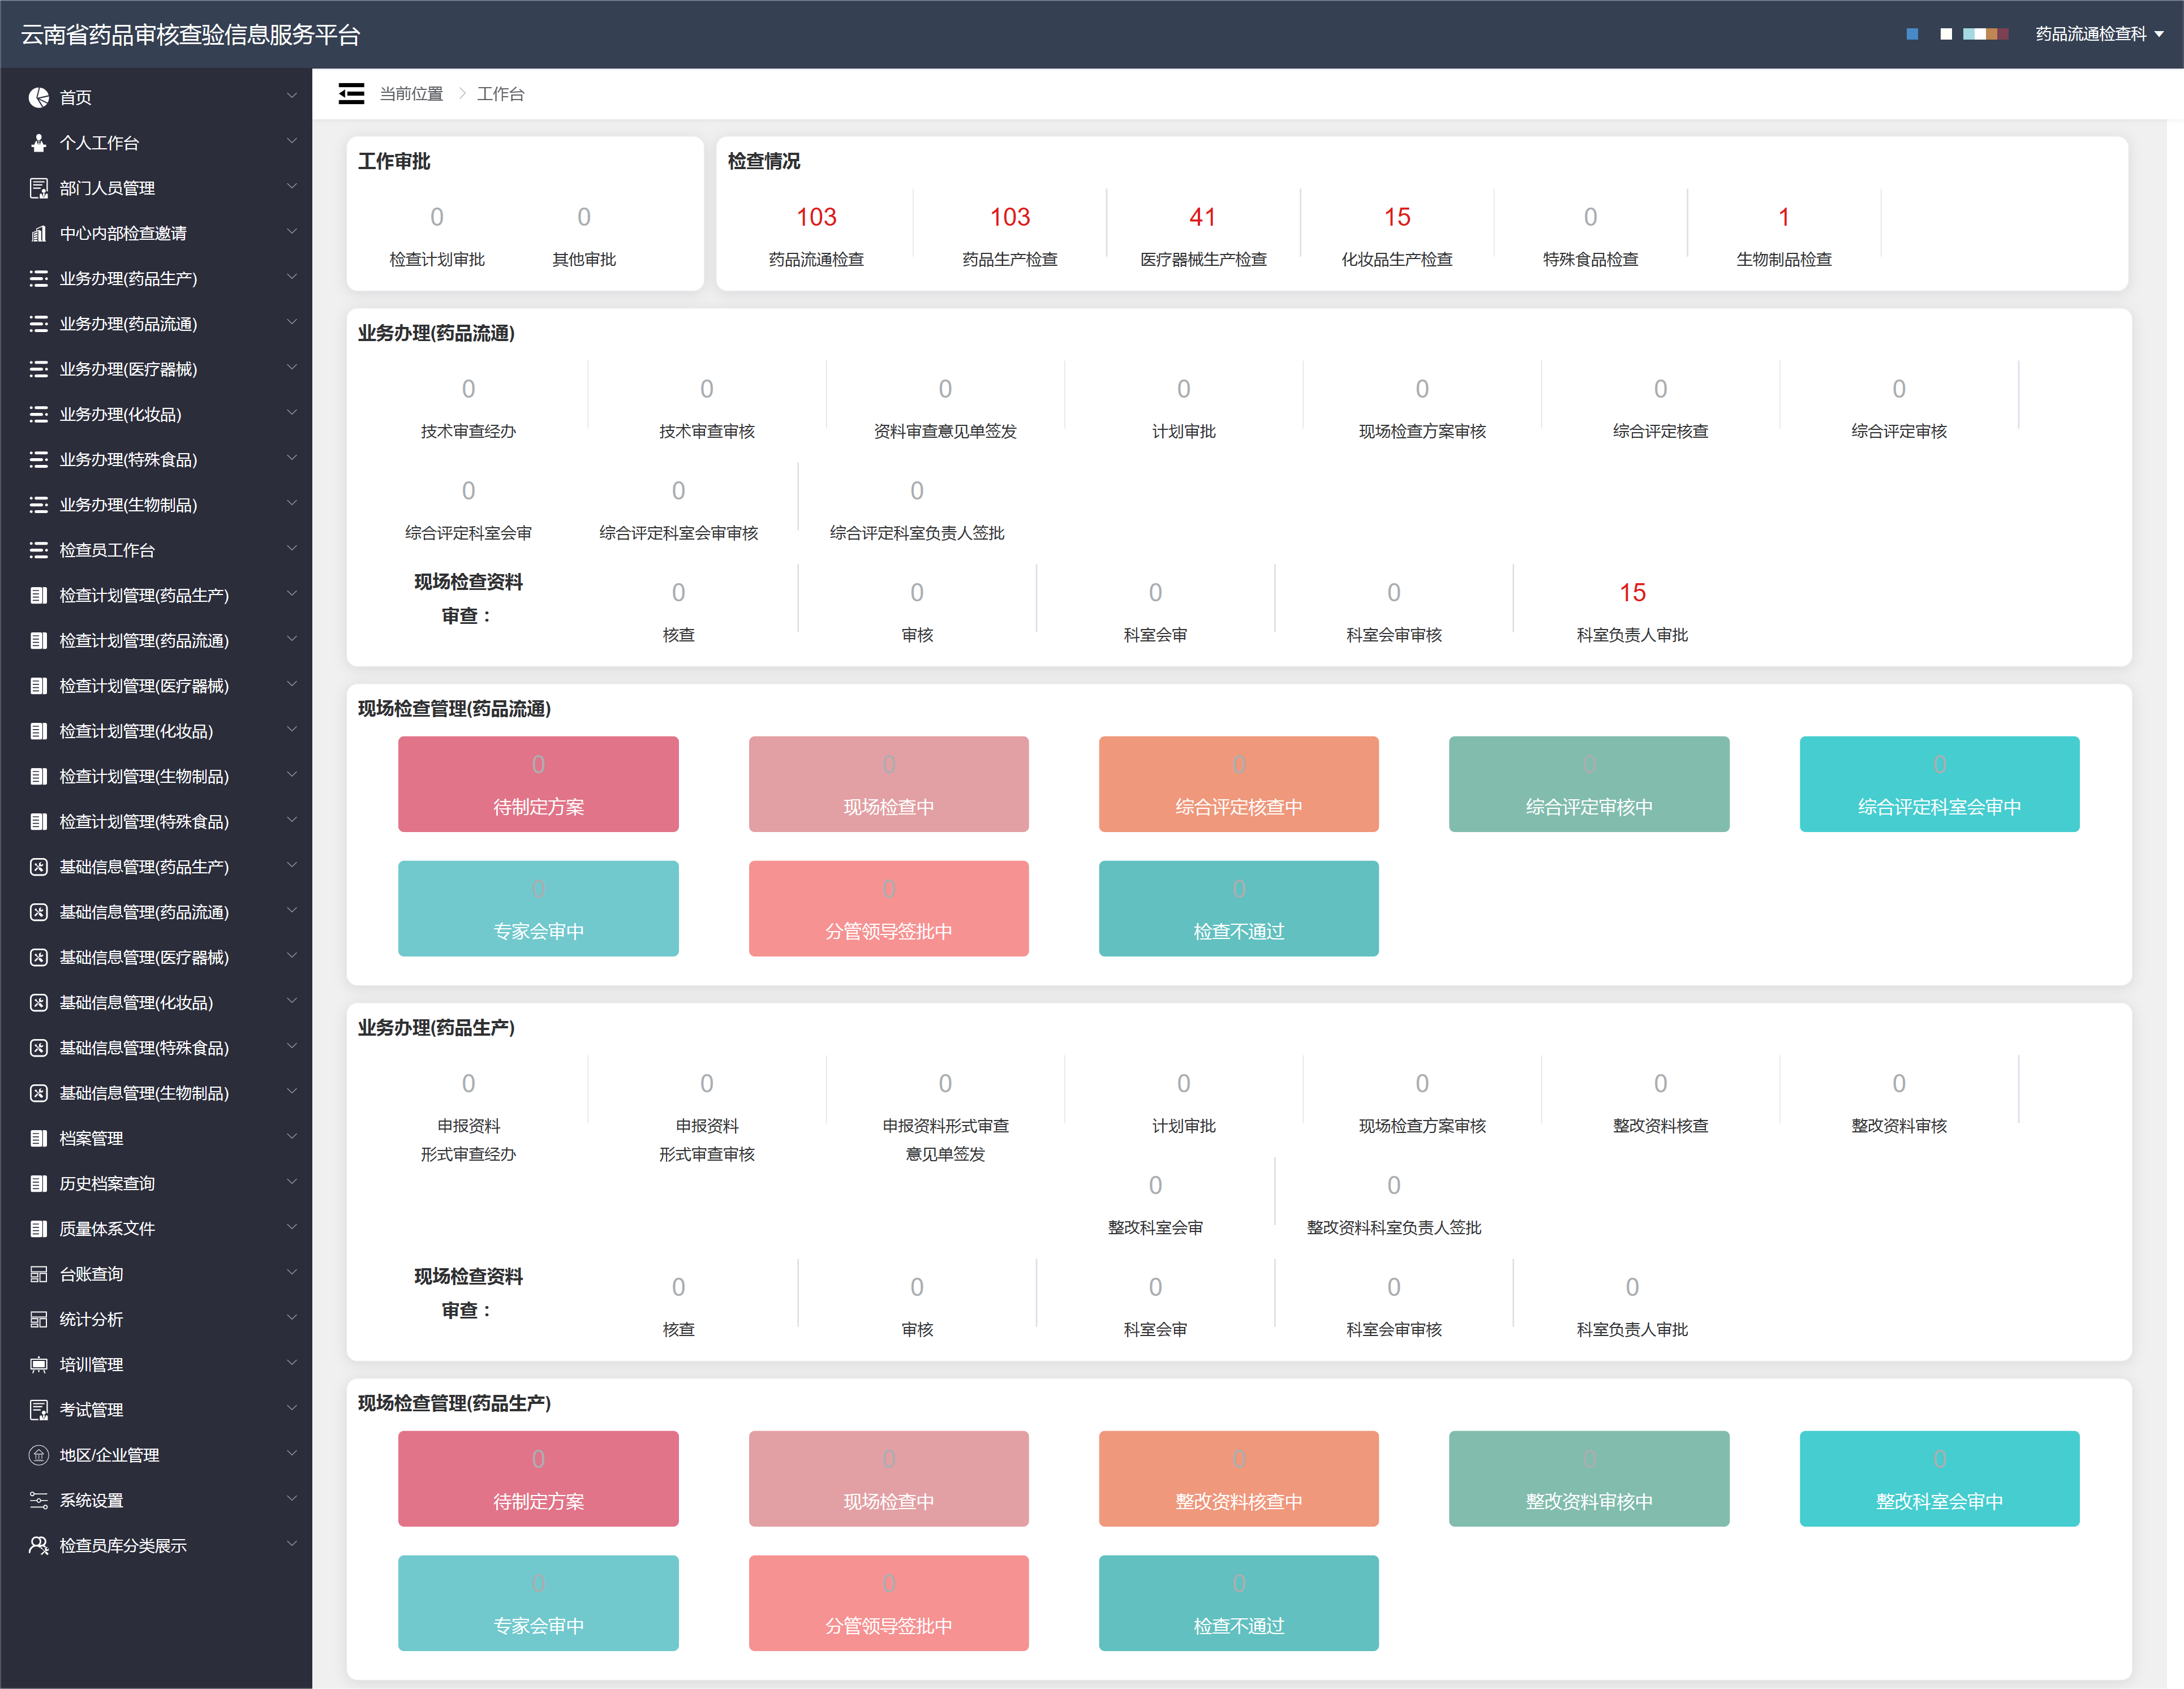This screenshot has height=1689, width=2184.
Task: Select the blue theme color swatch
Action: [x=1913, y=34]
